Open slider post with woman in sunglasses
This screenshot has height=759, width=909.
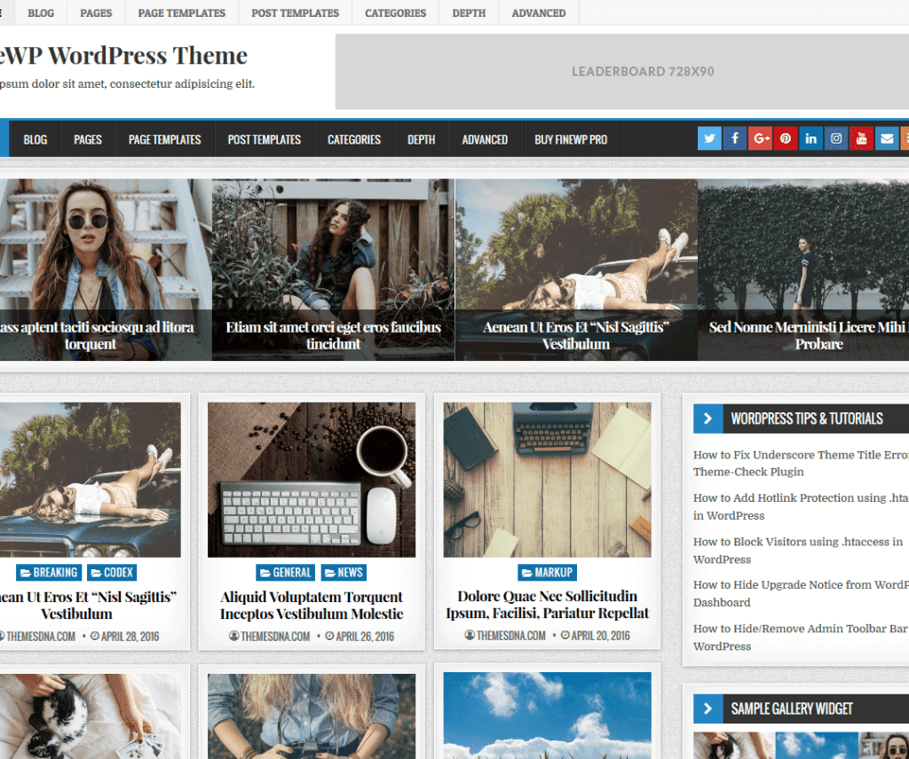point(106,270)
